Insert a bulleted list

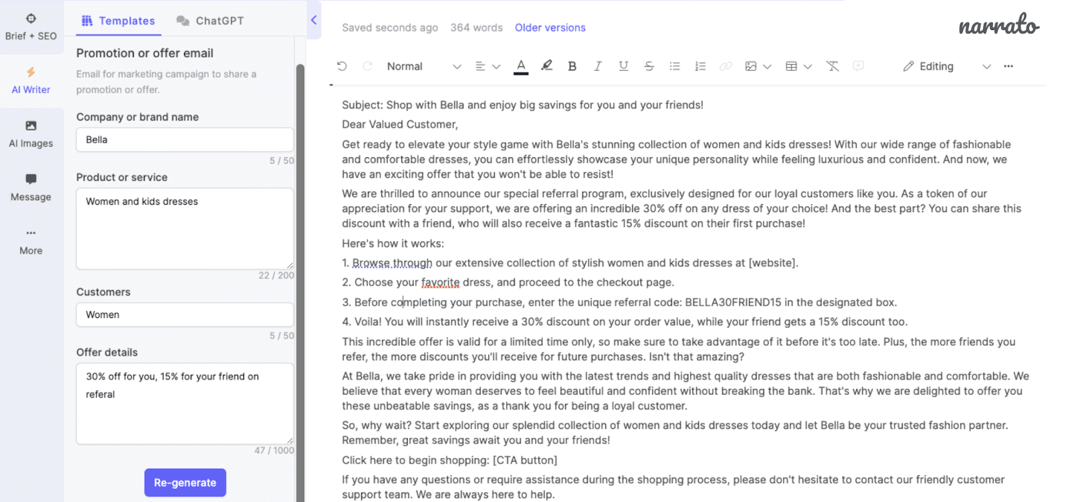pyautogui.click(x=675, y=66)
